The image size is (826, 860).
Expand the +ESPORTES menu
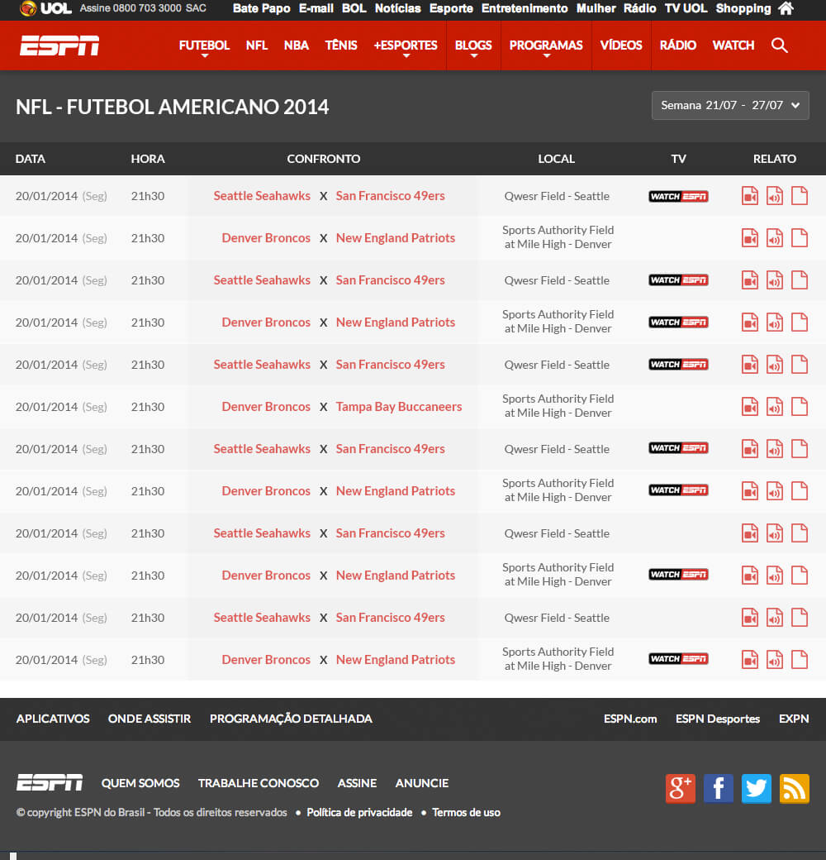(x=406, y=46)
